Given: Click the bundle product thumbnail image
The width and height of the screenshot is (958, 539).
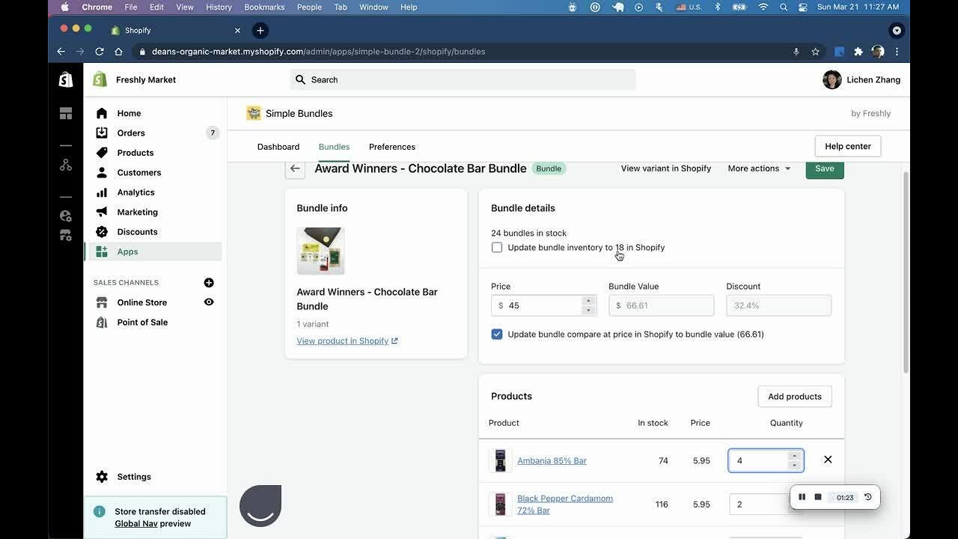Looking at the screenshot, I should coord(320,251).
